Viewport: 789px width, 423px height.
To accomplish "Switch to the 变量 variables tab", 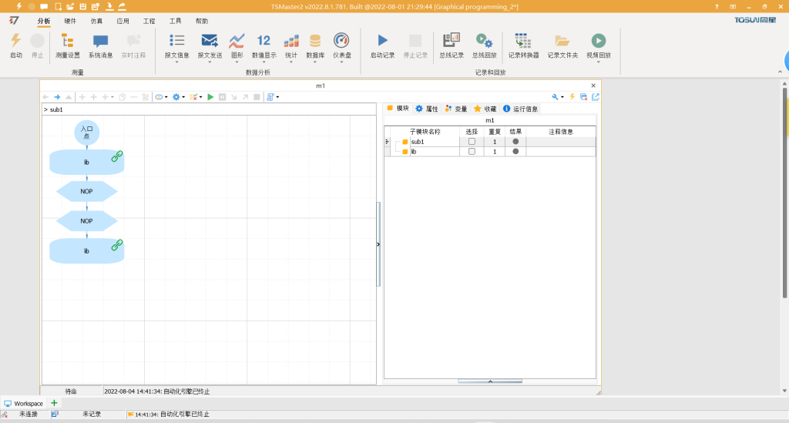I will point(456,109).
